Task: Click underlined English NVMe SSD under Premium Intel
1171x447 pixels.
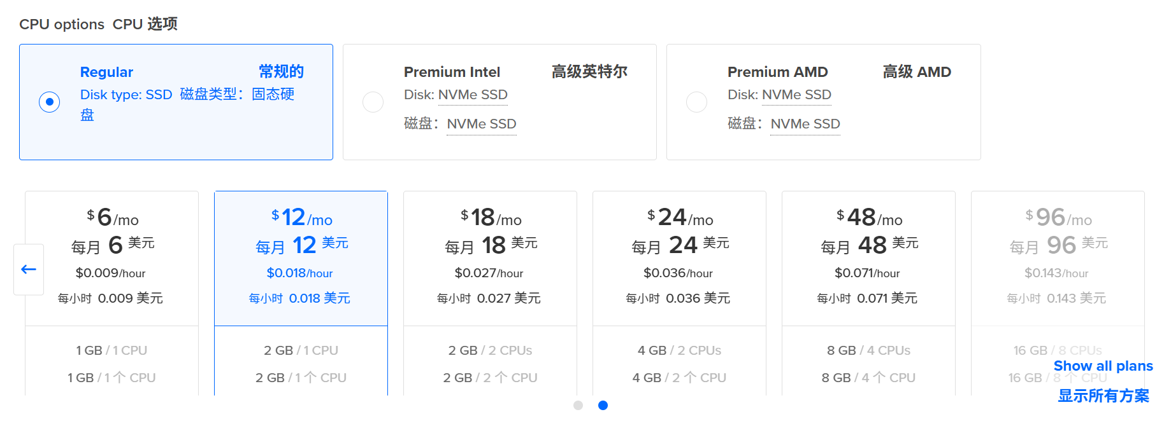Action: coord(473,95)
